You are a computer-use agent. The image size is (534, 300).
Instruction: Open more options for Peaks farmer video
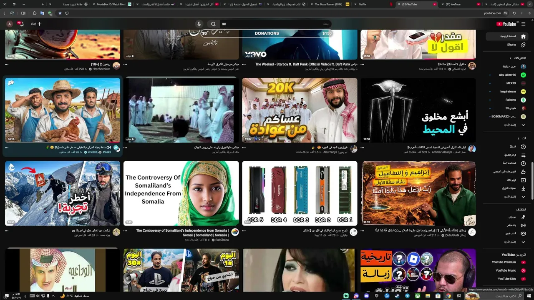(7, 147)
